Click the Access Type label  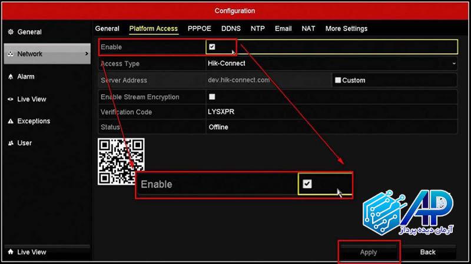tap(120, 64)
